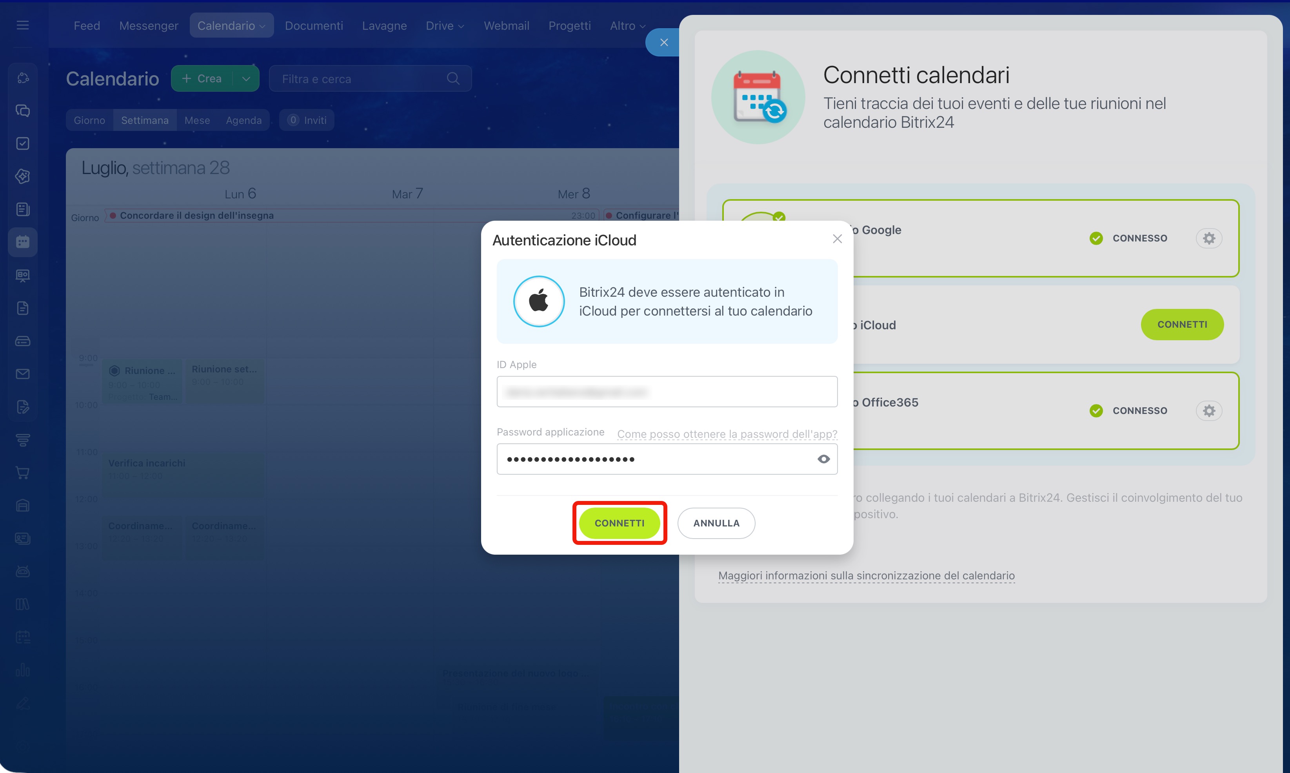Open Progetti in the top menu
The image size is (1290, 773).
(x=569, y=25)
